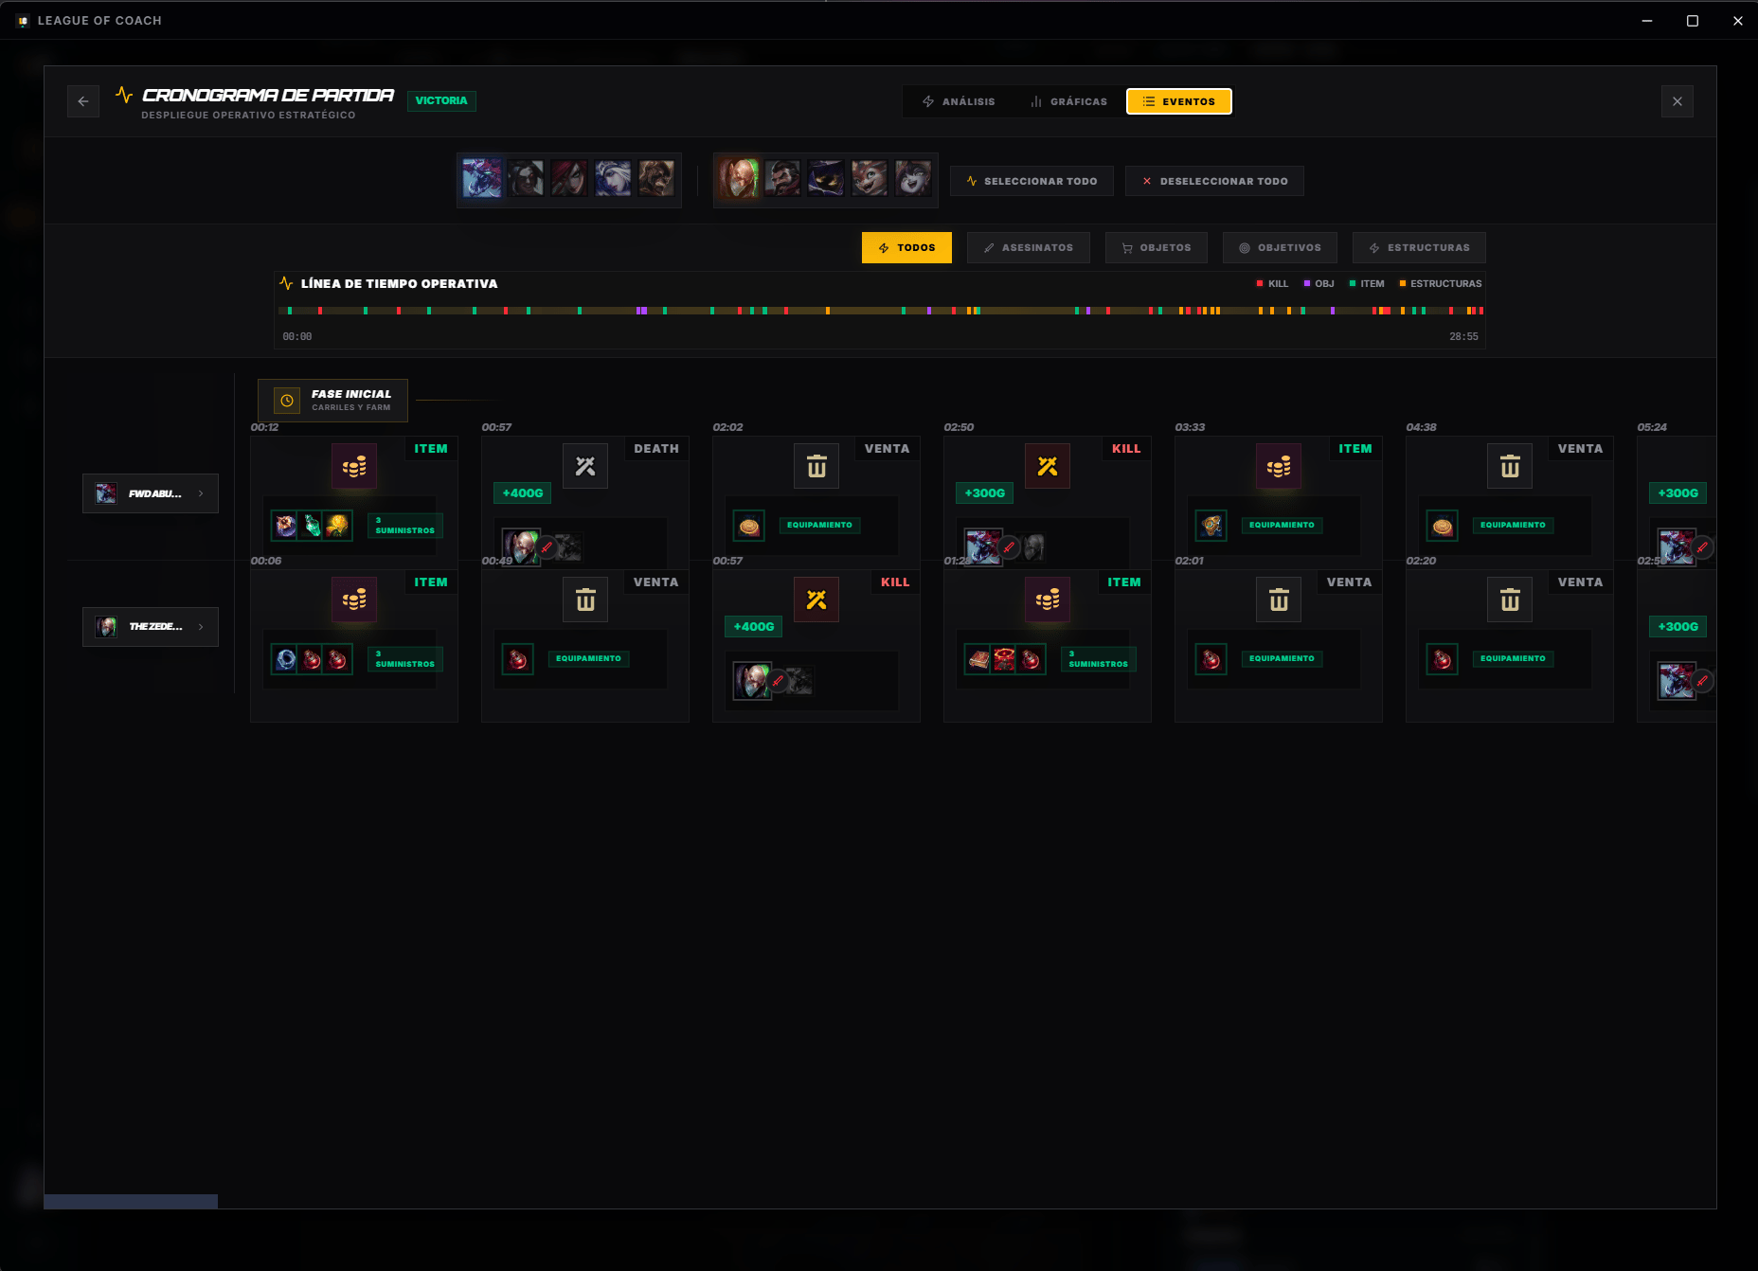Click the trash icon on the 00:49 VENTA card
The image size is (1758, 1271).
point(585,600)
